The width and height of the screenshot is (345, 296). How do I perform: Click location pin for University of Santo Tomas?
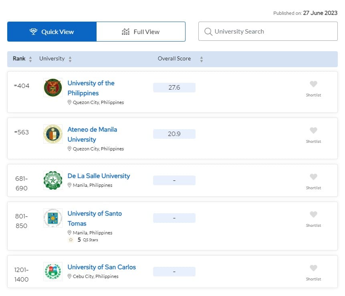pyautogui.click(x=69, y=232)
